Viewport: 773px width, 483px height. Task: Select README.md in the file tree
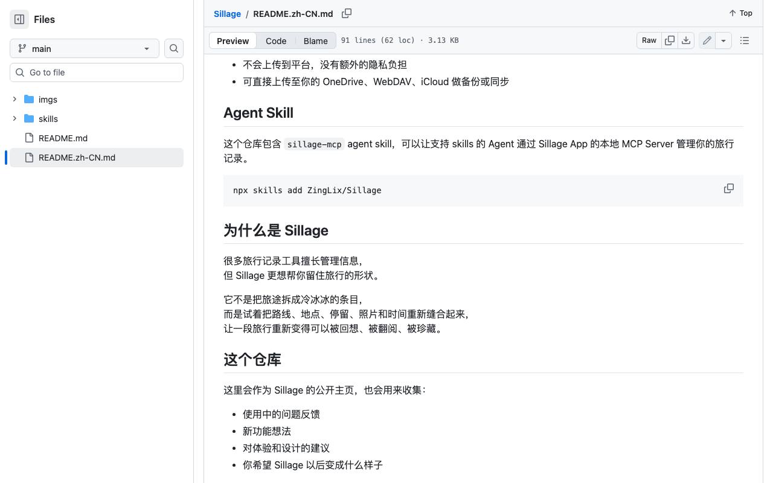point(63,138)
